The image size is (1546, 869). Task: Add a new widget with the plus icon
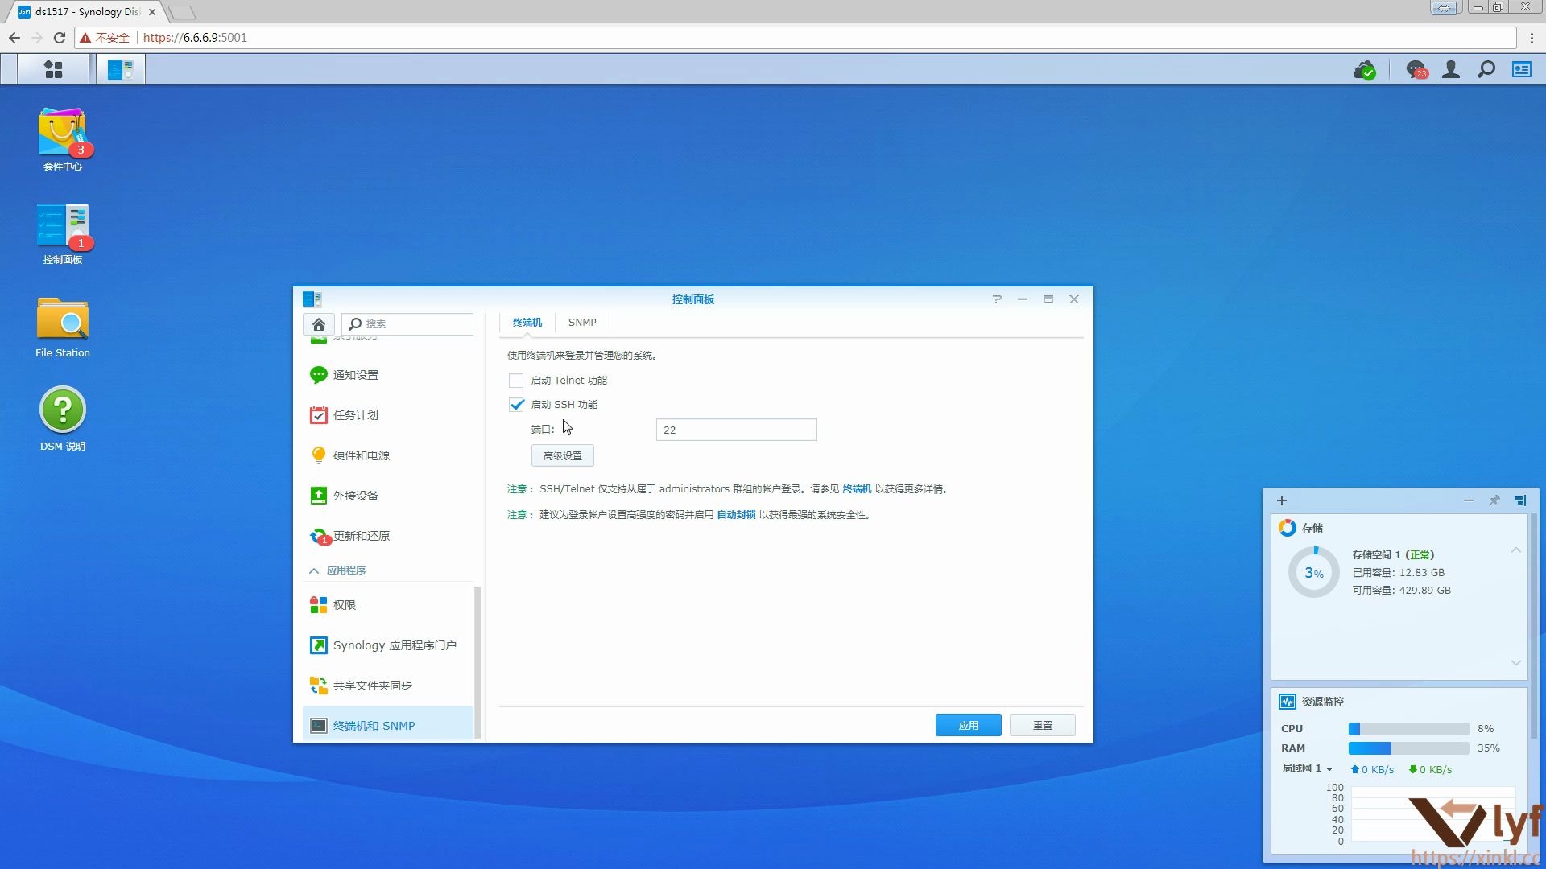coord(1281,500)
